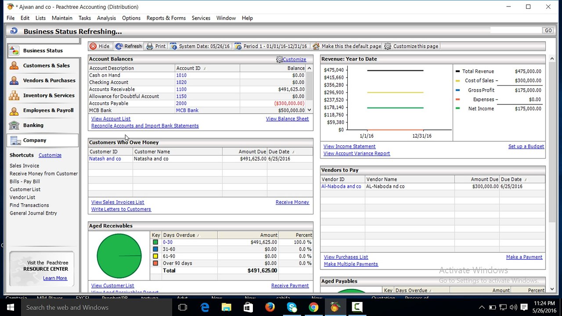The height and width of the screenshot is (316, 562).
Task: Open the Analysis menu
Action: 106,18
